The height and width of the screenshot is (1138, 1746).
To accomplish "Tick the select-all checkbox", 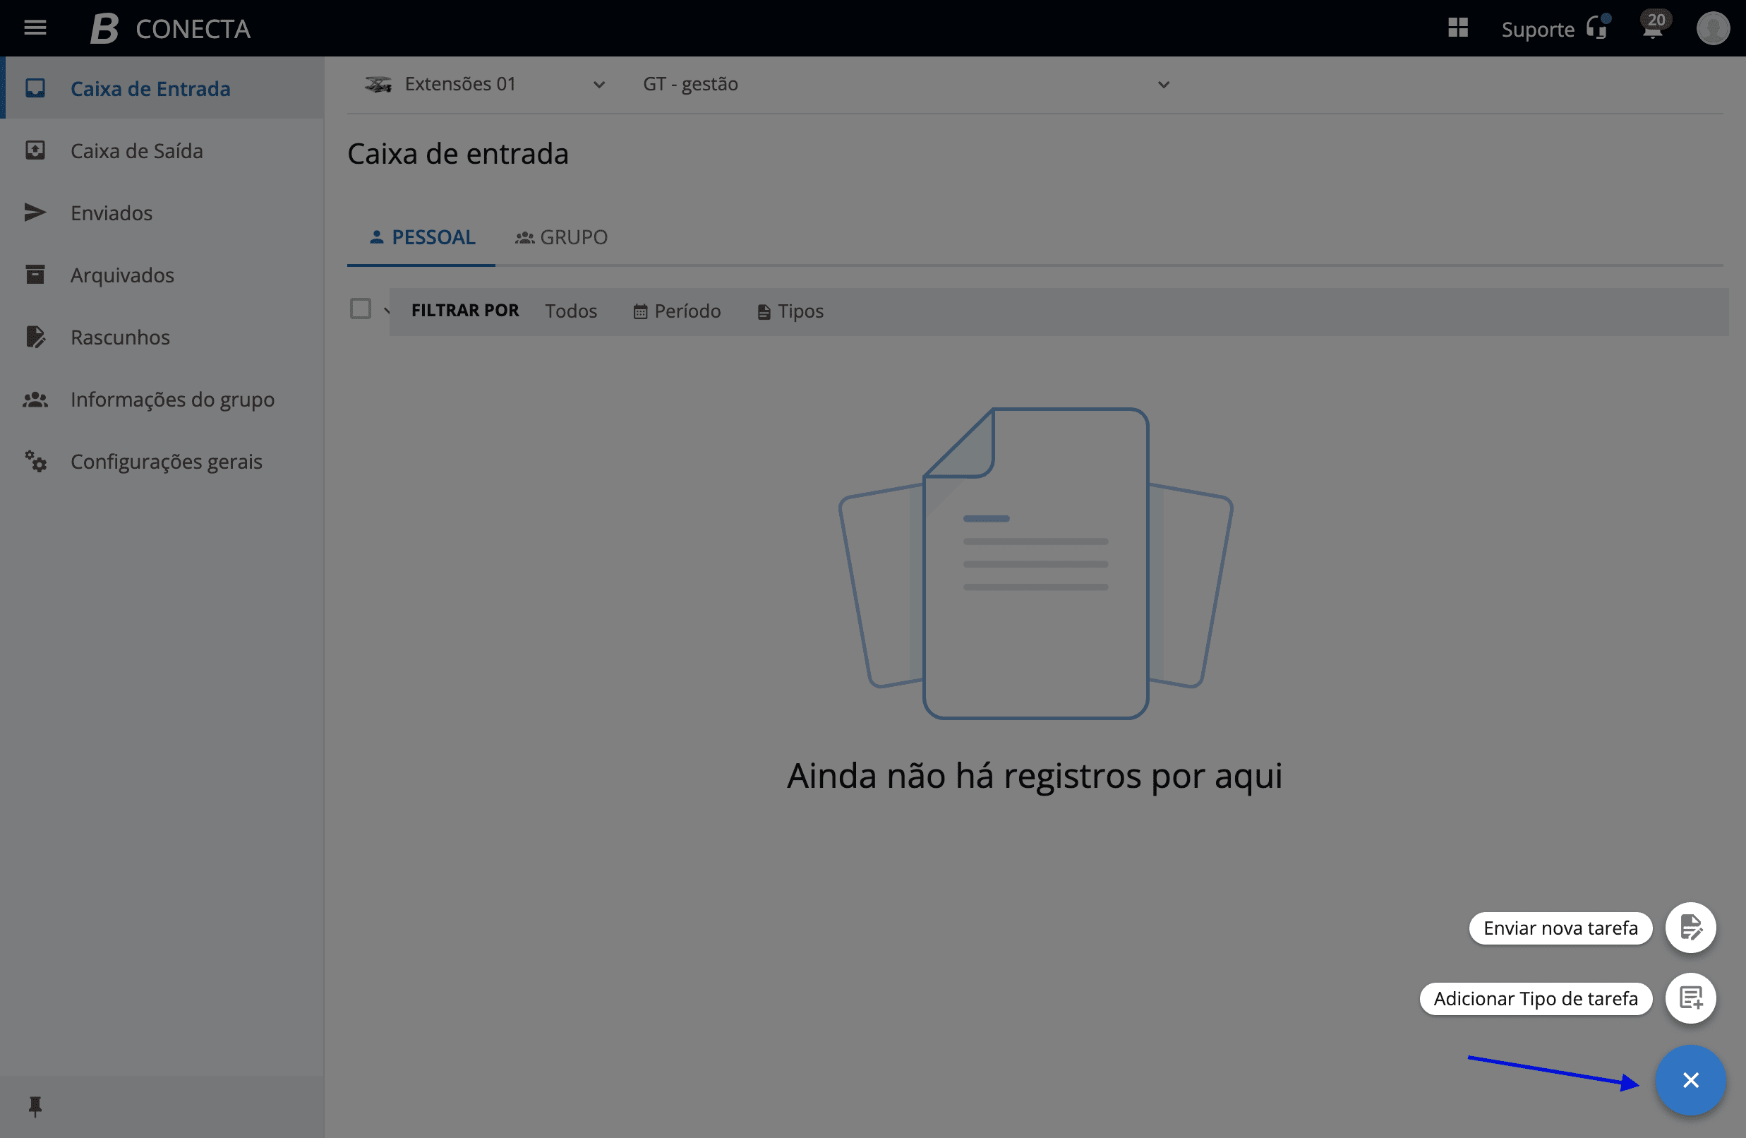I will click(x=360, y=309).
